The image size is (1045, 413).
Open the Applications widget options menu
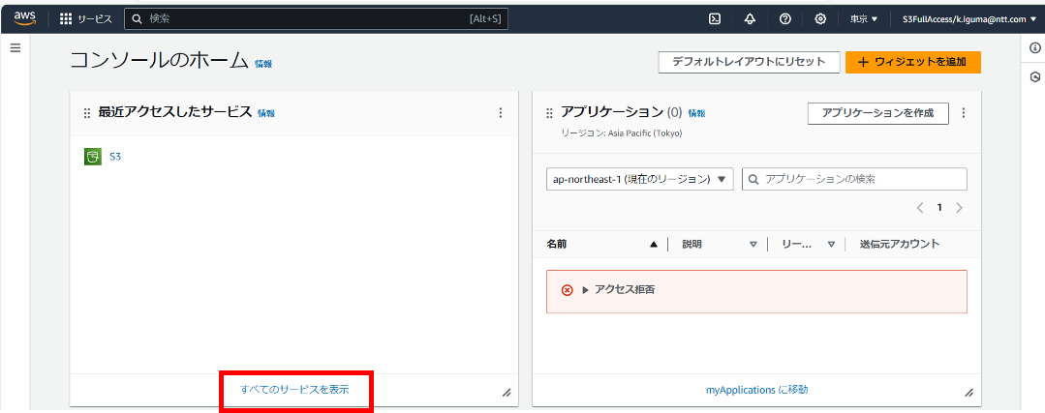[x=964, y=113]
